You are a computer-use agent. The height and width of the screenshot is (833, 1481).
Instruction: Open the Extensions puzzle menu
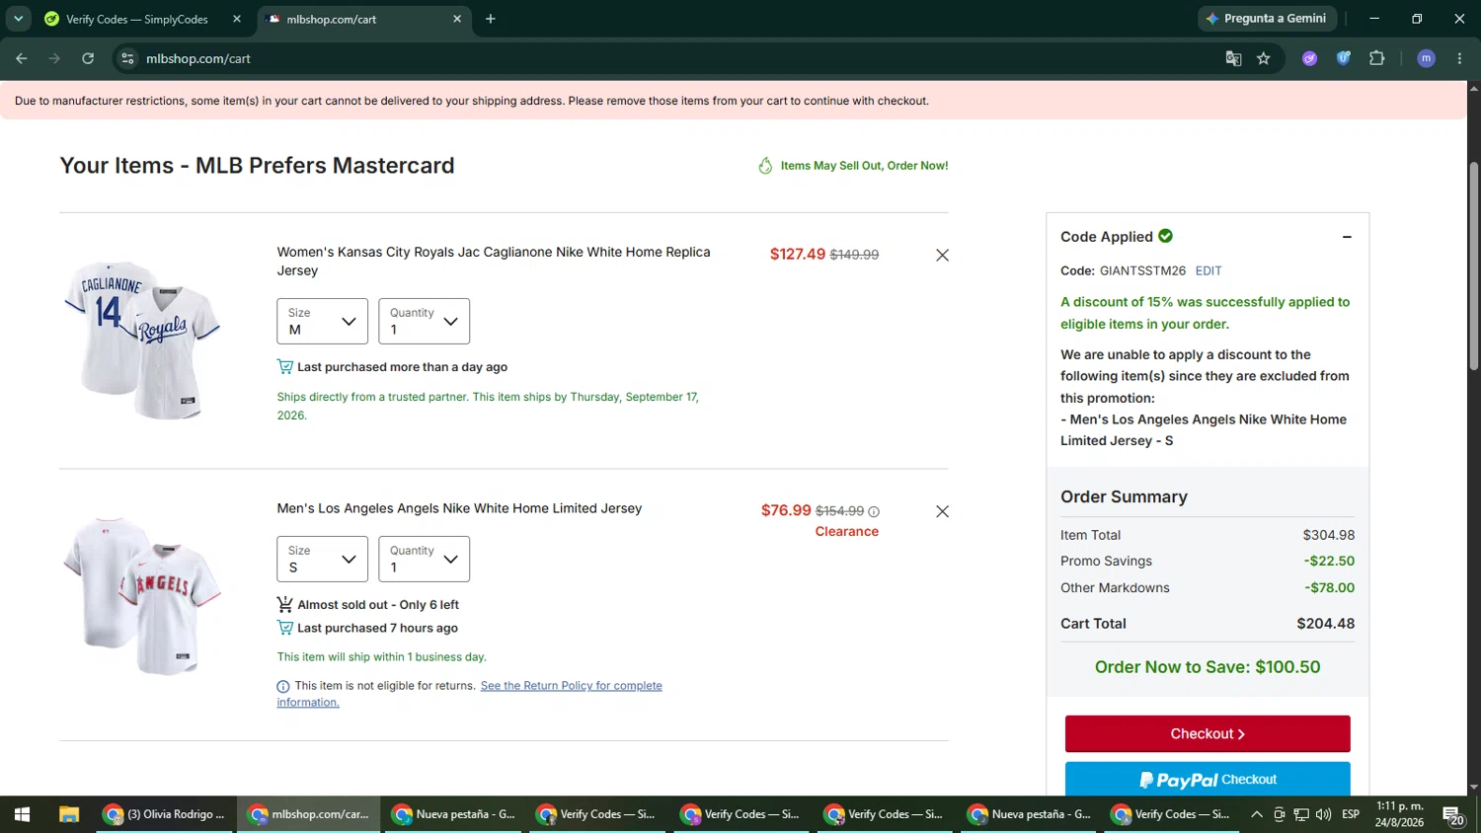[x=1376, y=58]
